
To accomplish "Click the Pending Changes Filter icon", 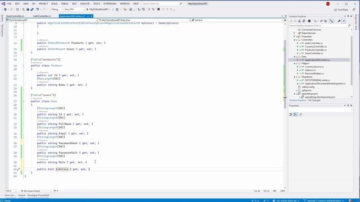I will point(309,21).
